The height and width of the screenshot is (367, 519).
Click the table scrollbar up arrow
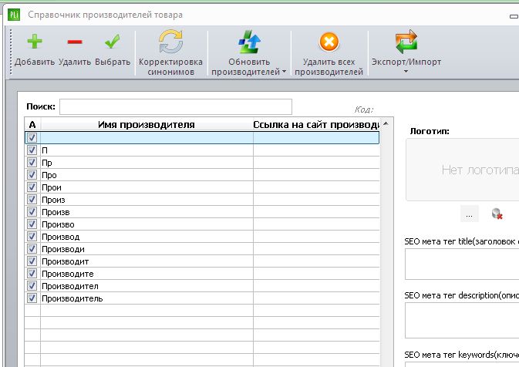point(386,124)
